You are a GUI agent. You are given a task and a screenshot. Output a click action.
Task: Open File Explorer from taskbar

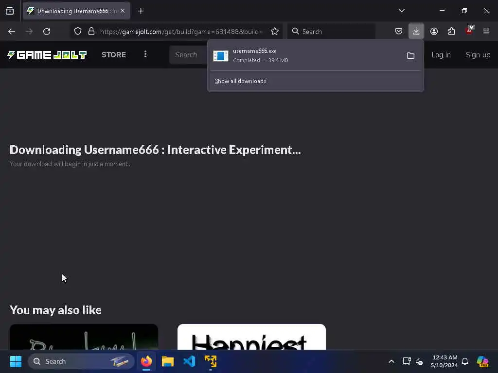168,361
